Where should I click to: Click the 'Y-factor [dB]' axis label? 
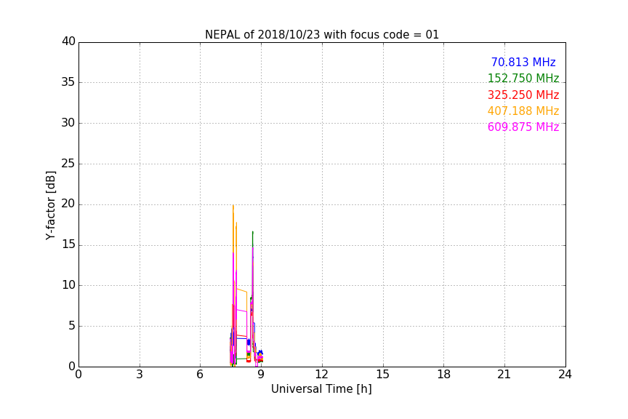(51, 205)
